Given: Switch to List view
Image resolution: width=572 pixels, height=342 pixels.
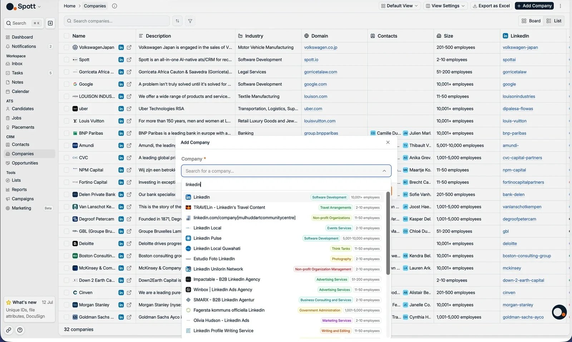Looking at the screenshot, I should click(x=554, y=21).
